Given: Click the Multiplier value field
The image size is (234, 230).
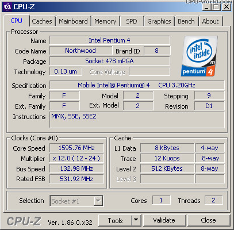Looking at the screenshot, I should [x=76, y=158].
